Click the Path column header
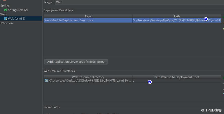 click(x=177, y=16)
